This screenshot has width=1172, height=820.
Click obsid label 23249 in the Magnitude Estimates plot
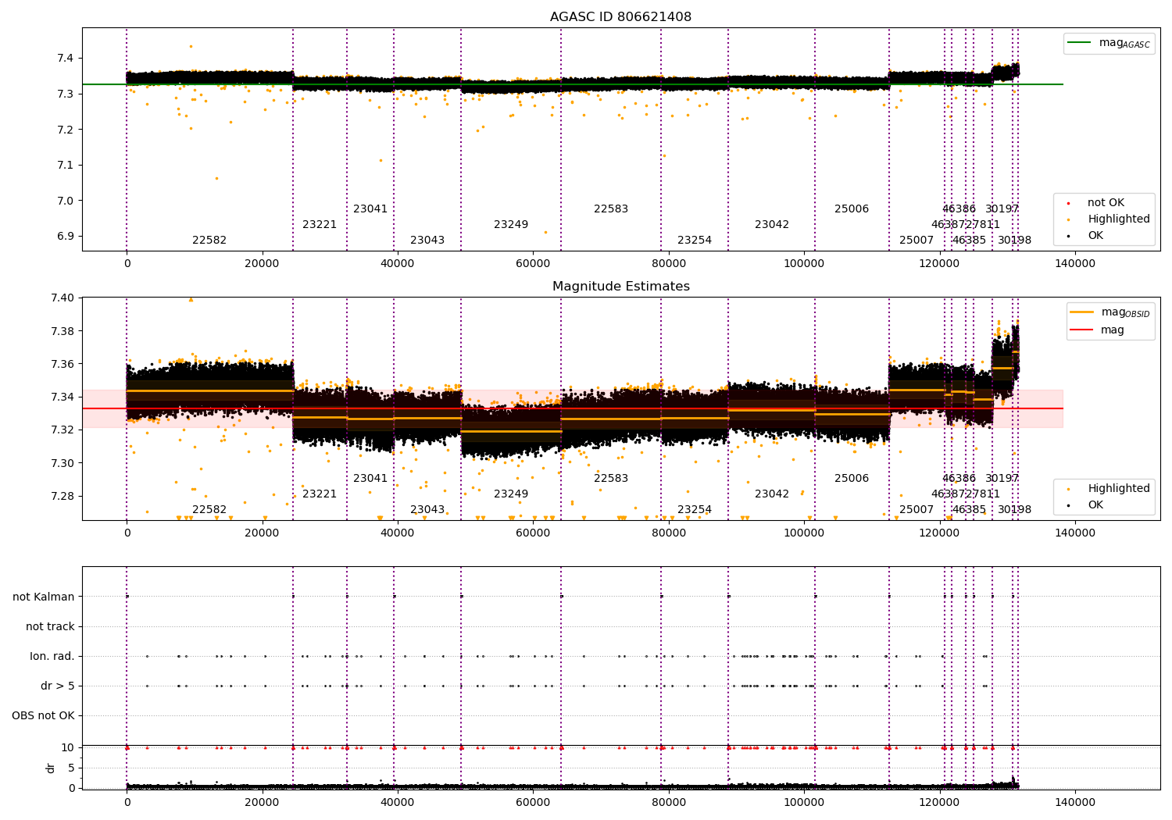[511, 494]
